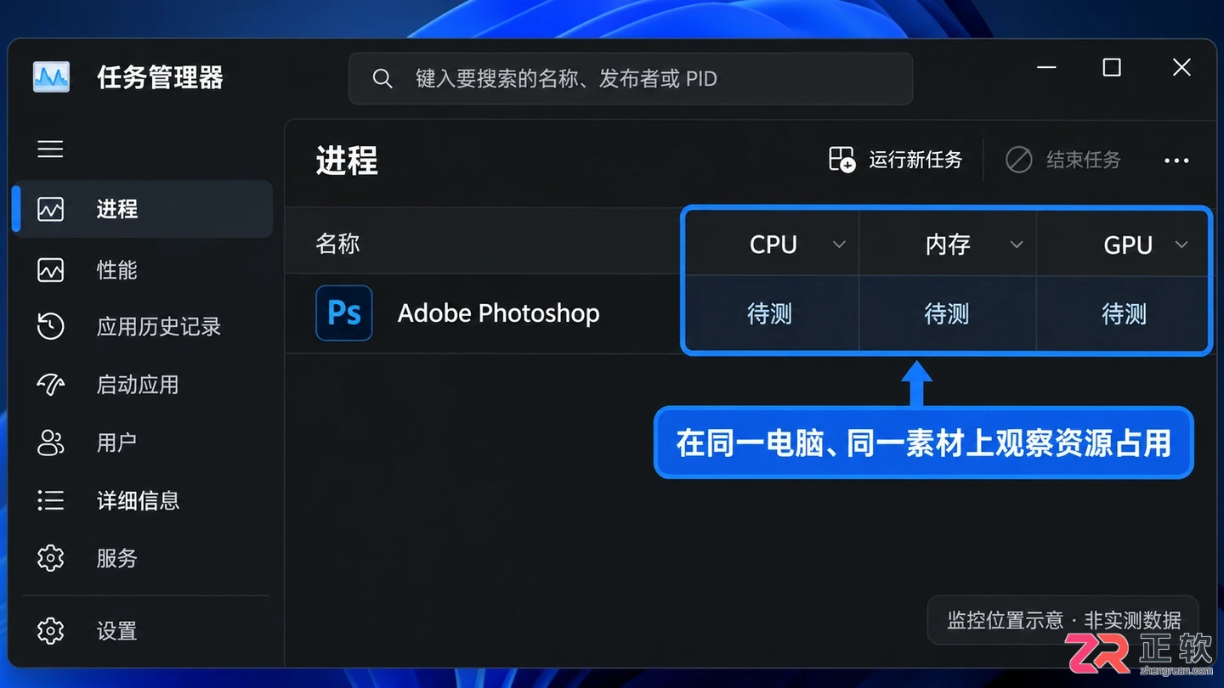
Task: Click the search box for name, publisher or PID
Action: pos(631,79)
